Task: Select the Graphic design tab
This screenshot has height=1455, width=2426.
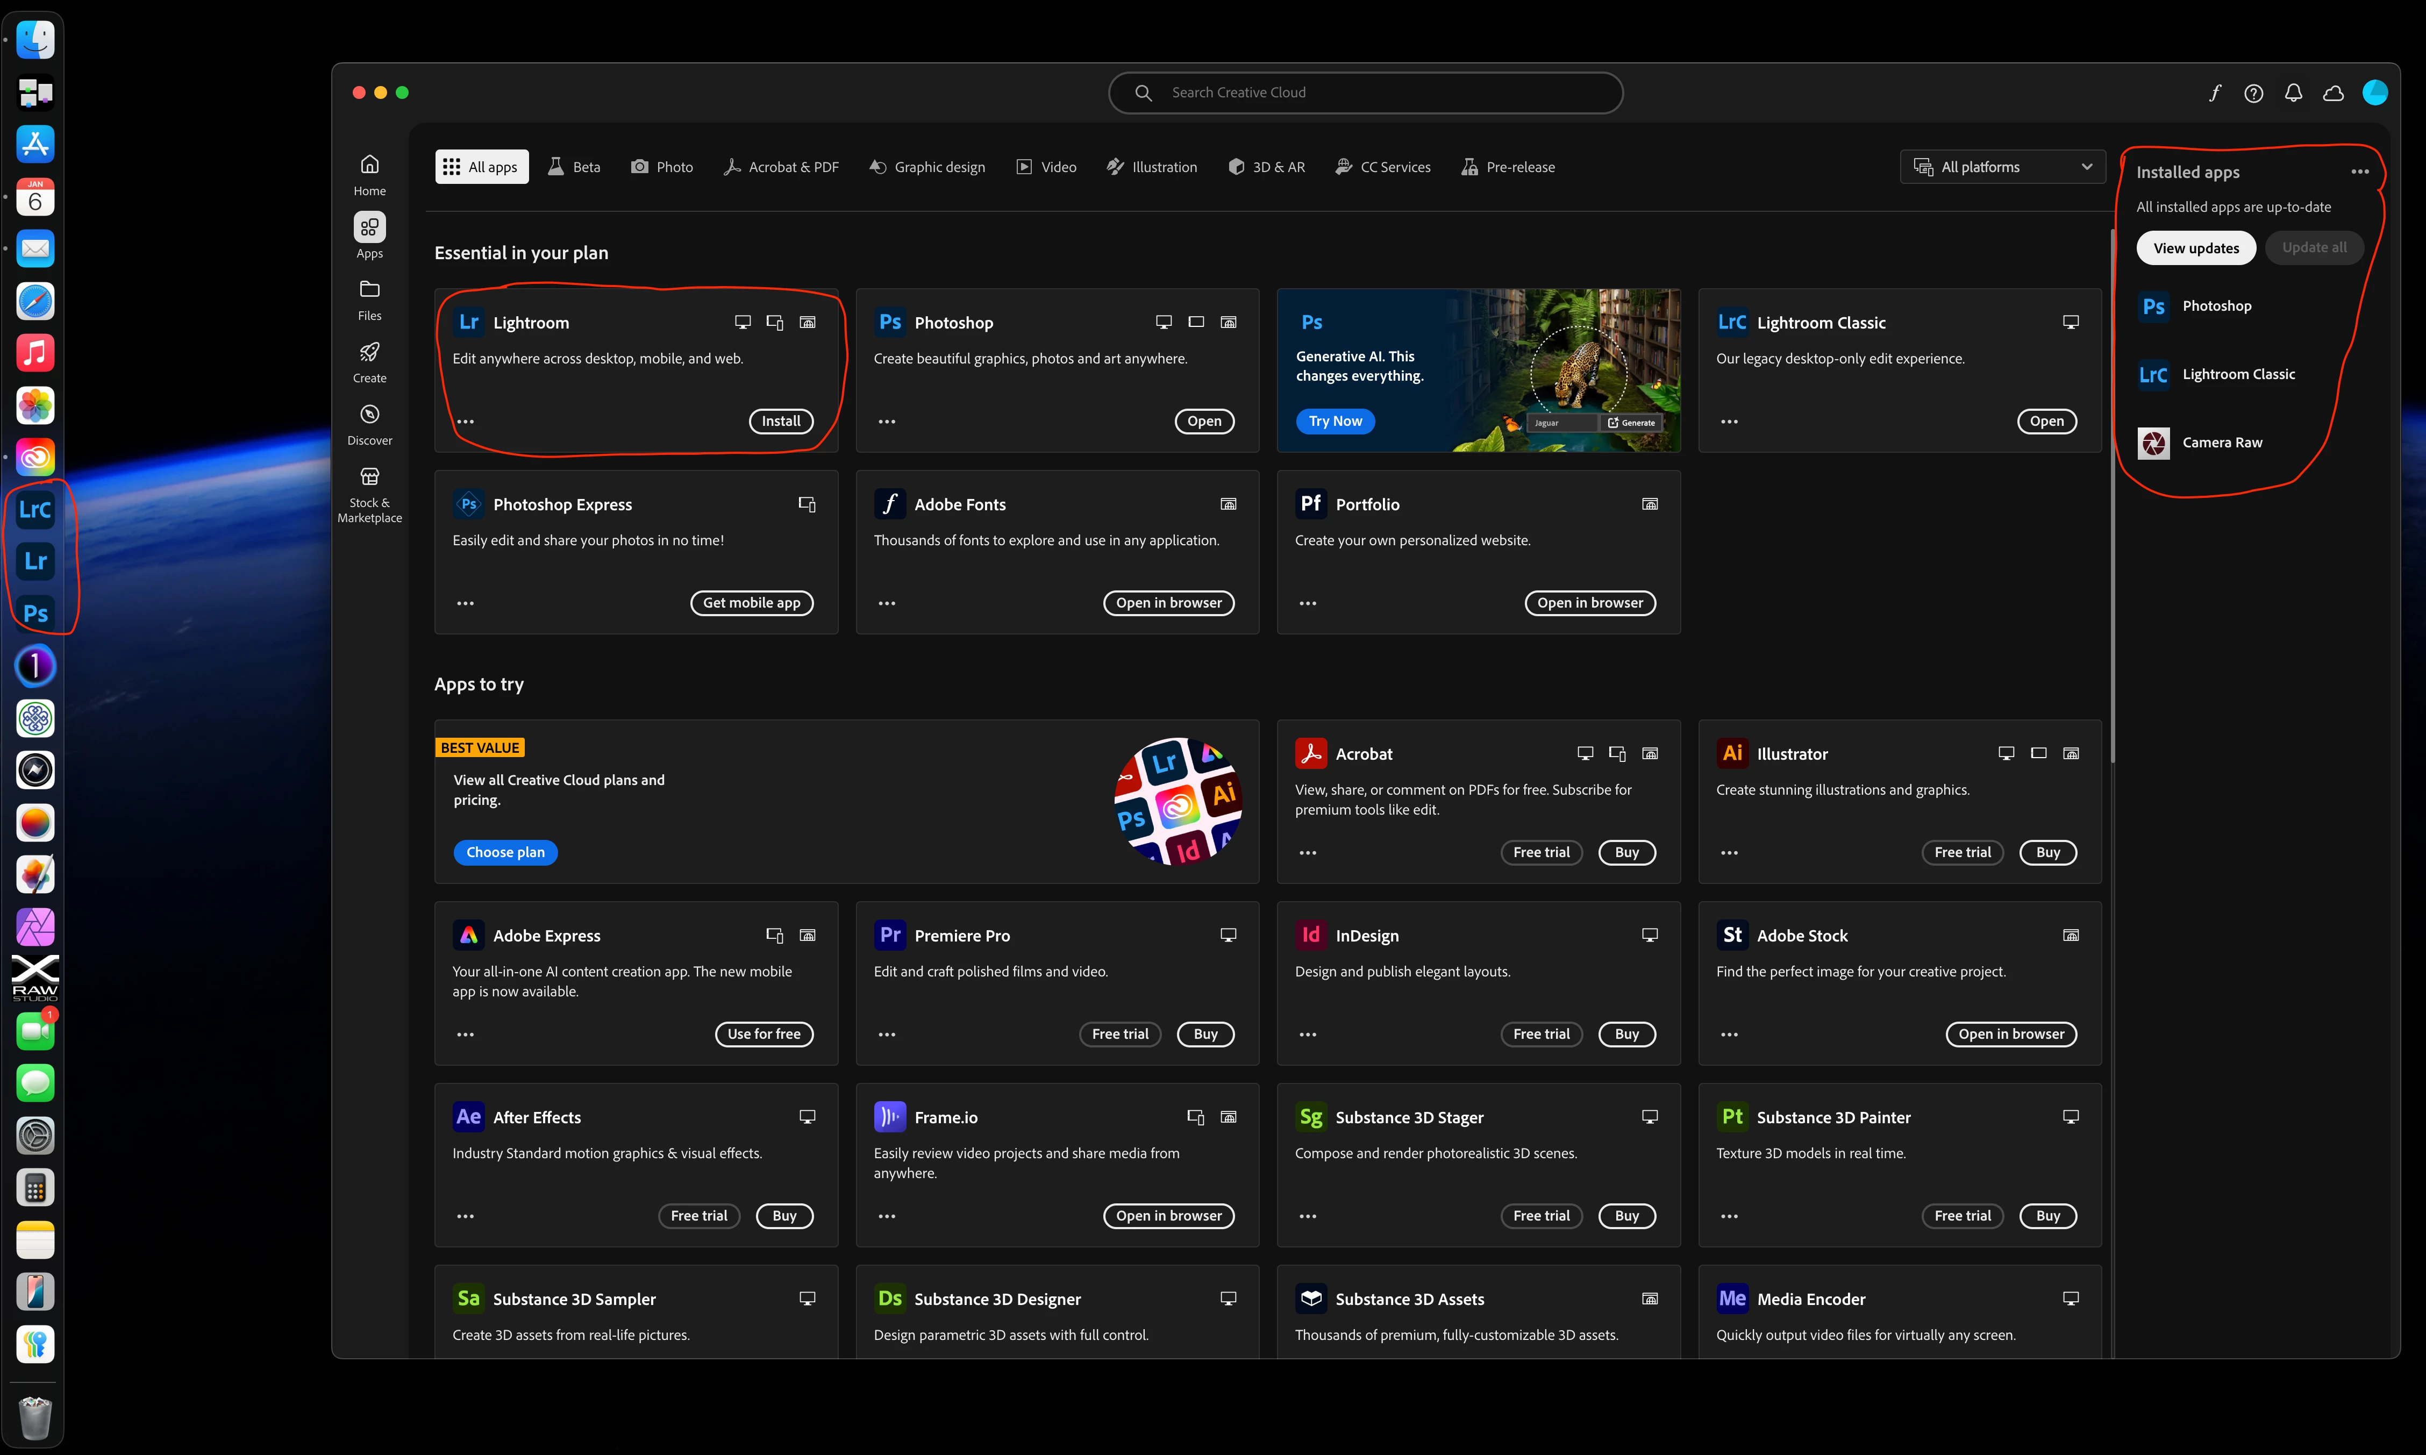Action: pos(927,167)
